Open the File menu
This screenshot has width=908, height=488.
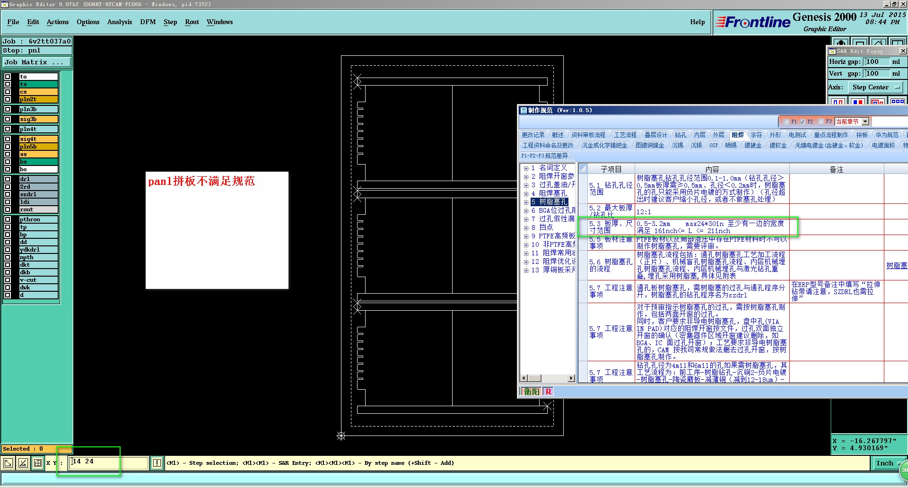[x=13, y=22]
